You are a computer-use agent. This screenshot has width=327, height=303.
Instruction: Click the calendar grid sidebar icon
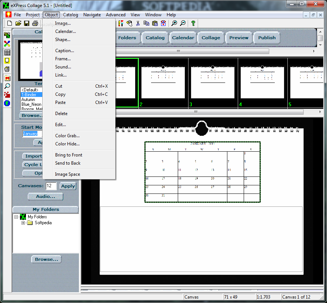[x=7, y=52]
